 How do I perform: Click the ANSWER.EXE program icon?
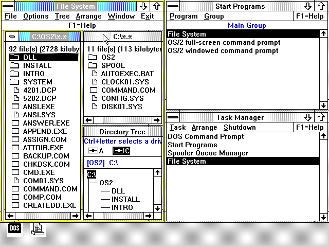[x=15, y=123]
